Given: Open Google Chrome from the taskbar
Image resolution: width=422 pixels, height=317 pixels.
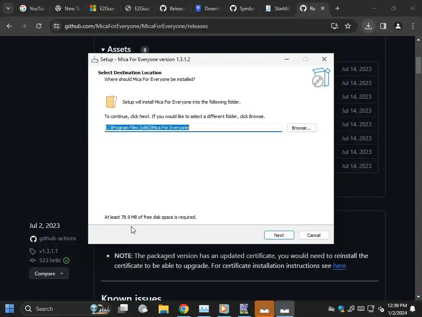Looking at the screenshot, I should coord(183,309).
